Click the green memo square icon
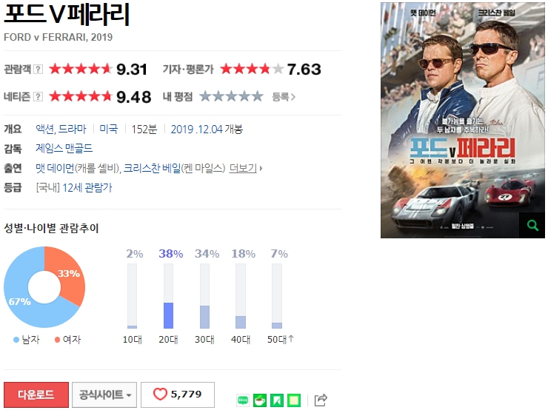This screenshot has height=413, width=548. click(x=294, y=400)
